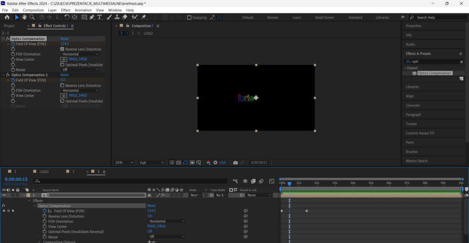Click Reset for Optics Compensation in timeline
The width and height of the screenshot is (469, 243).
coord(151,205)
